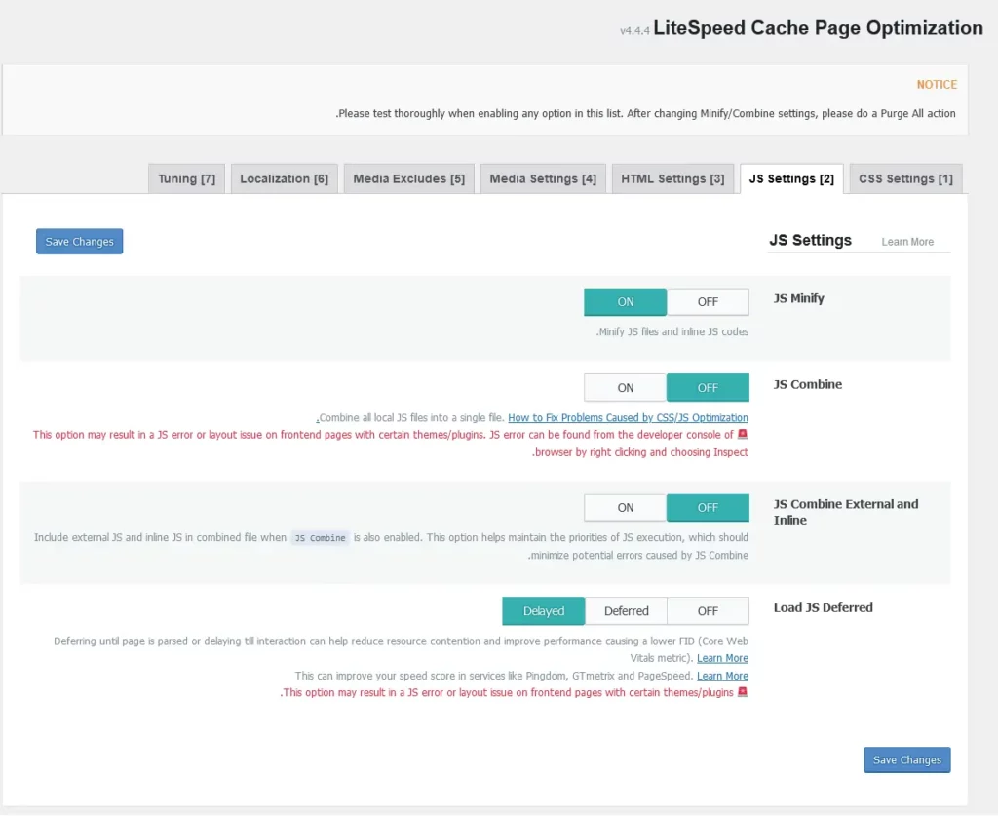
Task: Switch to the Localization tab
Action: pyautogui.click(x=284, y=179)
